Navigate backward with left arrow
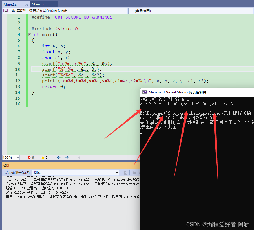This screenshot has height=230, width=254. click(x=59, y=157)
